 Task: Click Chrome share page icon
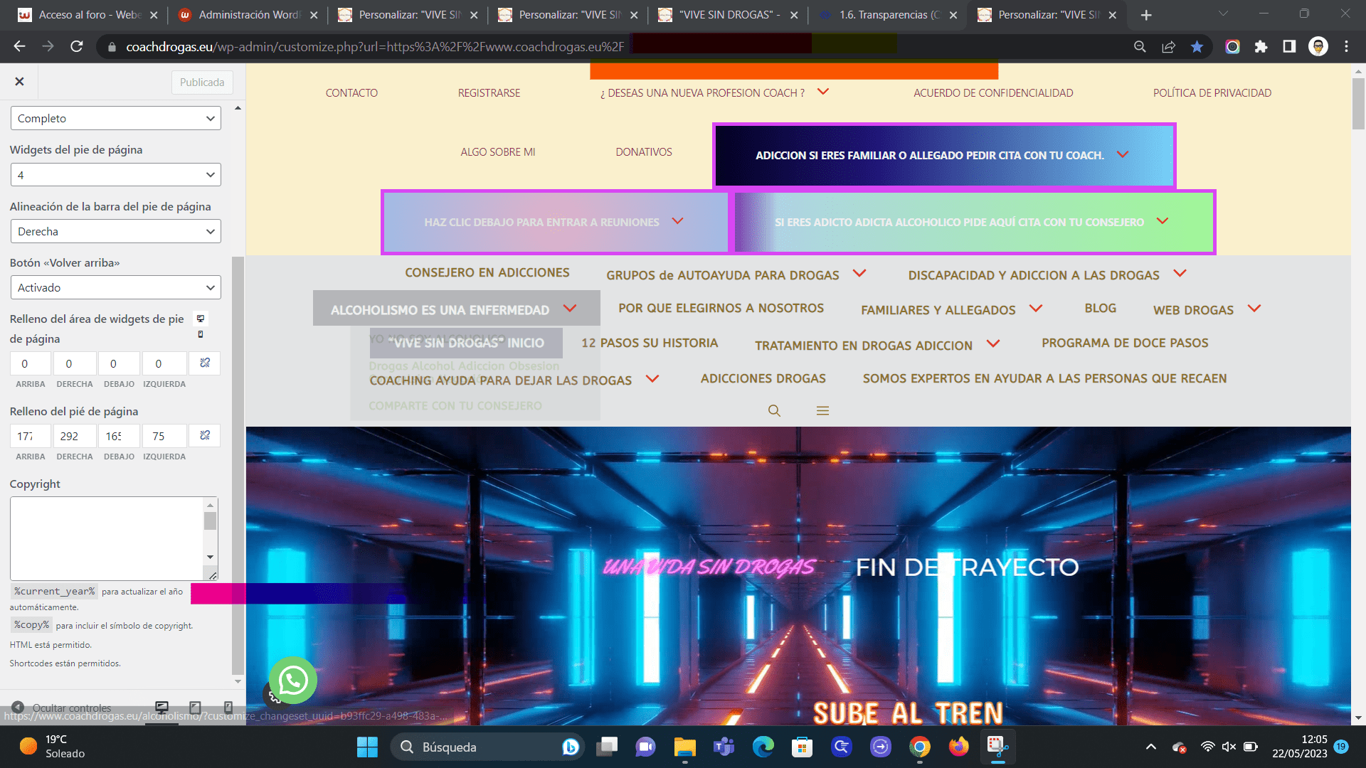(x=1168, y=46)
